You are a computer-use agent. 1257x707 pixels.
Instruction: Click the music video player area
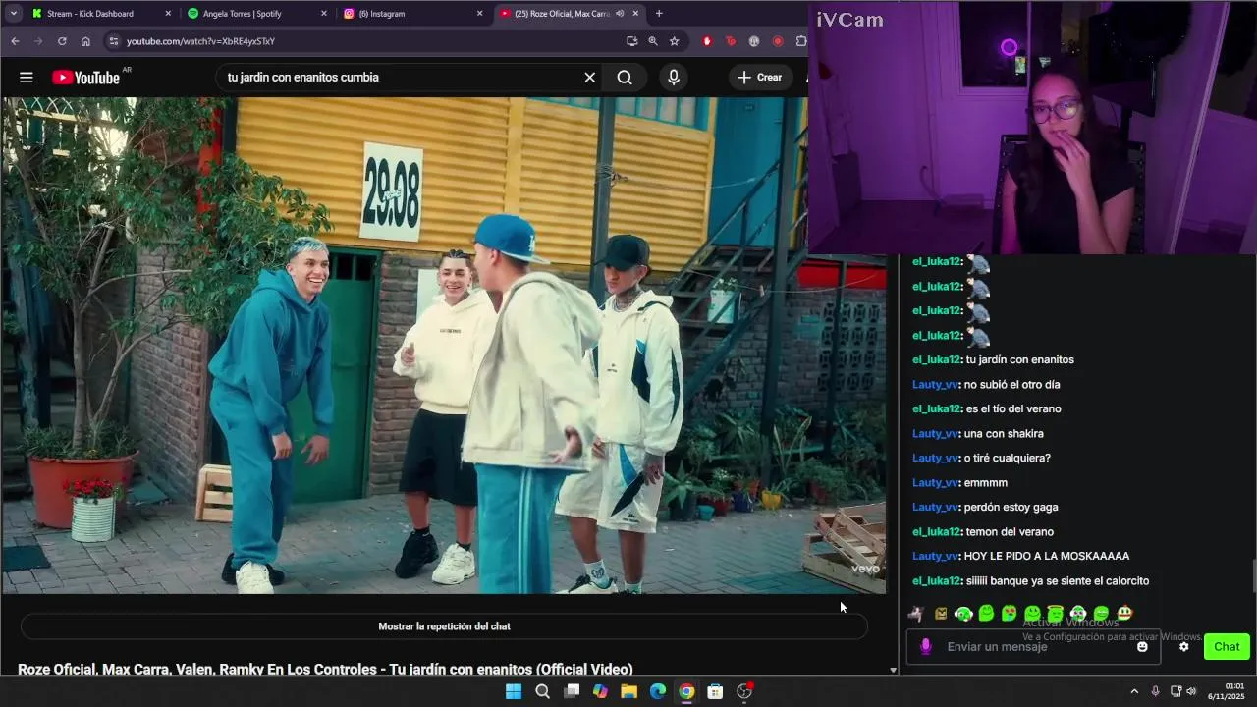coord(444,346)
